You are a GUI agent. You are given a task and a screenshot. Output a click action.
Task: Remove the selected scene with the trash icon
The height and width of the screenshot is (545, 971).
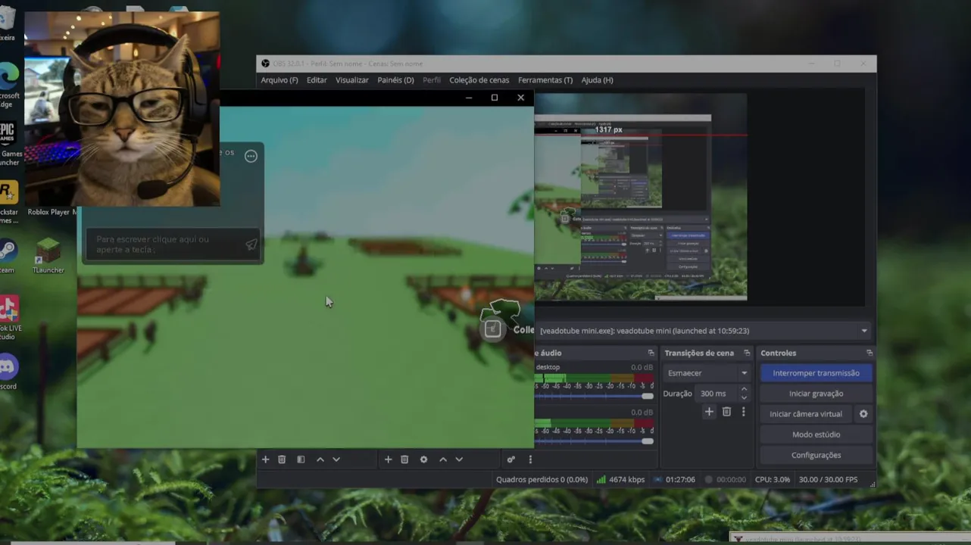[x=282, y=459]
